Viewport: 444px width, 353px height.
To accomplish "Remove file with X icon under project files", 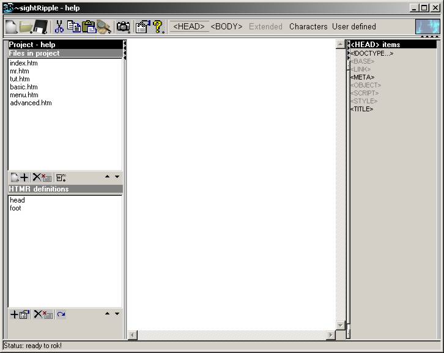I will pos(37,177).
